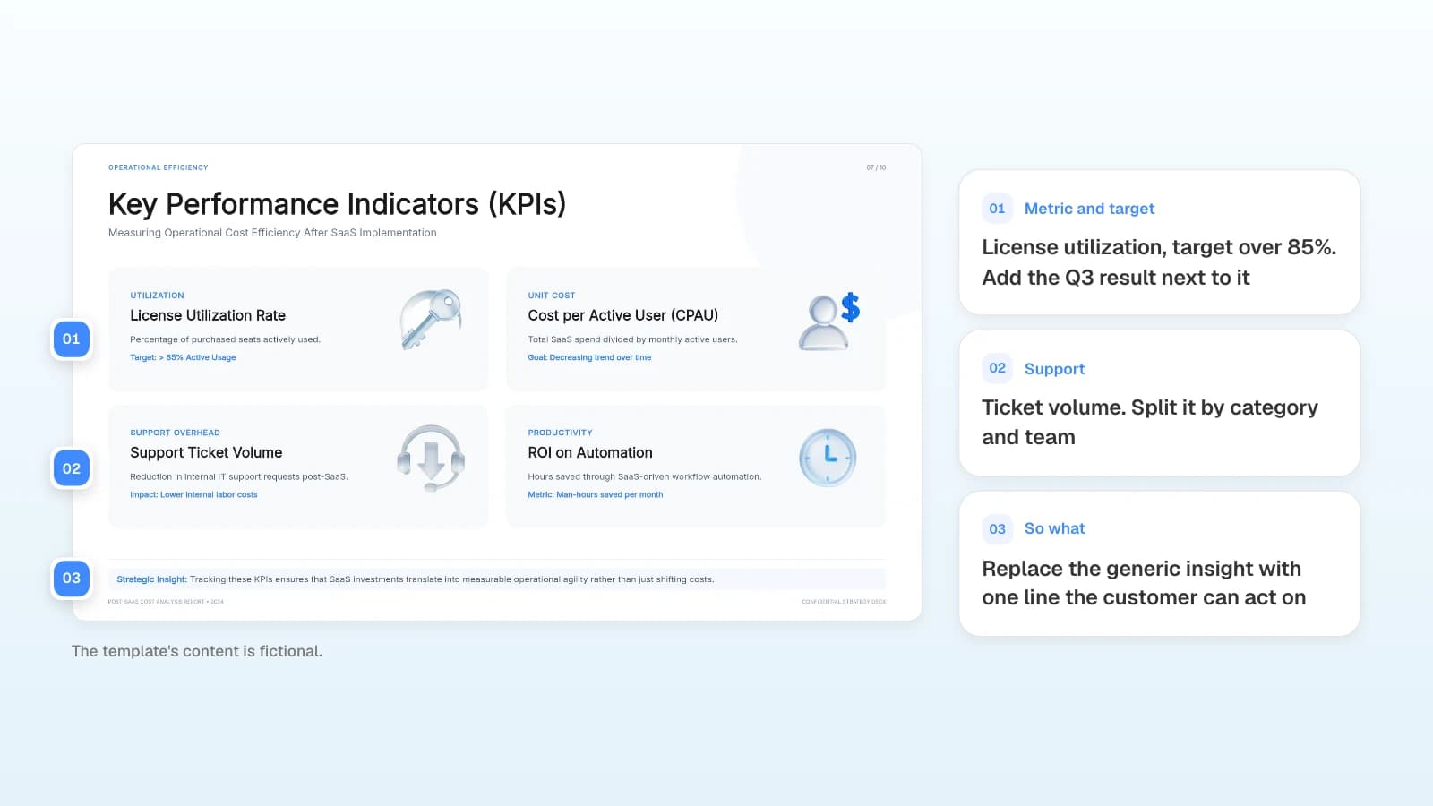Click the key icon in License Utilization Rate card
Image resolution: width=1433 pixels, height=806 pixels.
point(431,320)
